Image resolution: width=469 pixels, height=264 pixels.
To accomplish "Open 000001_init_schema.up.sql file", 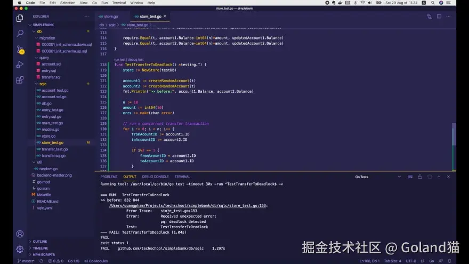I will (x=64, y=51).
